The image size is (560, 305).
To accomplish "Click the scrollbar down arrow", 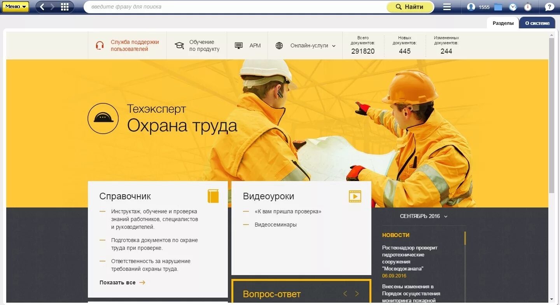I will (x=551, y=299).
